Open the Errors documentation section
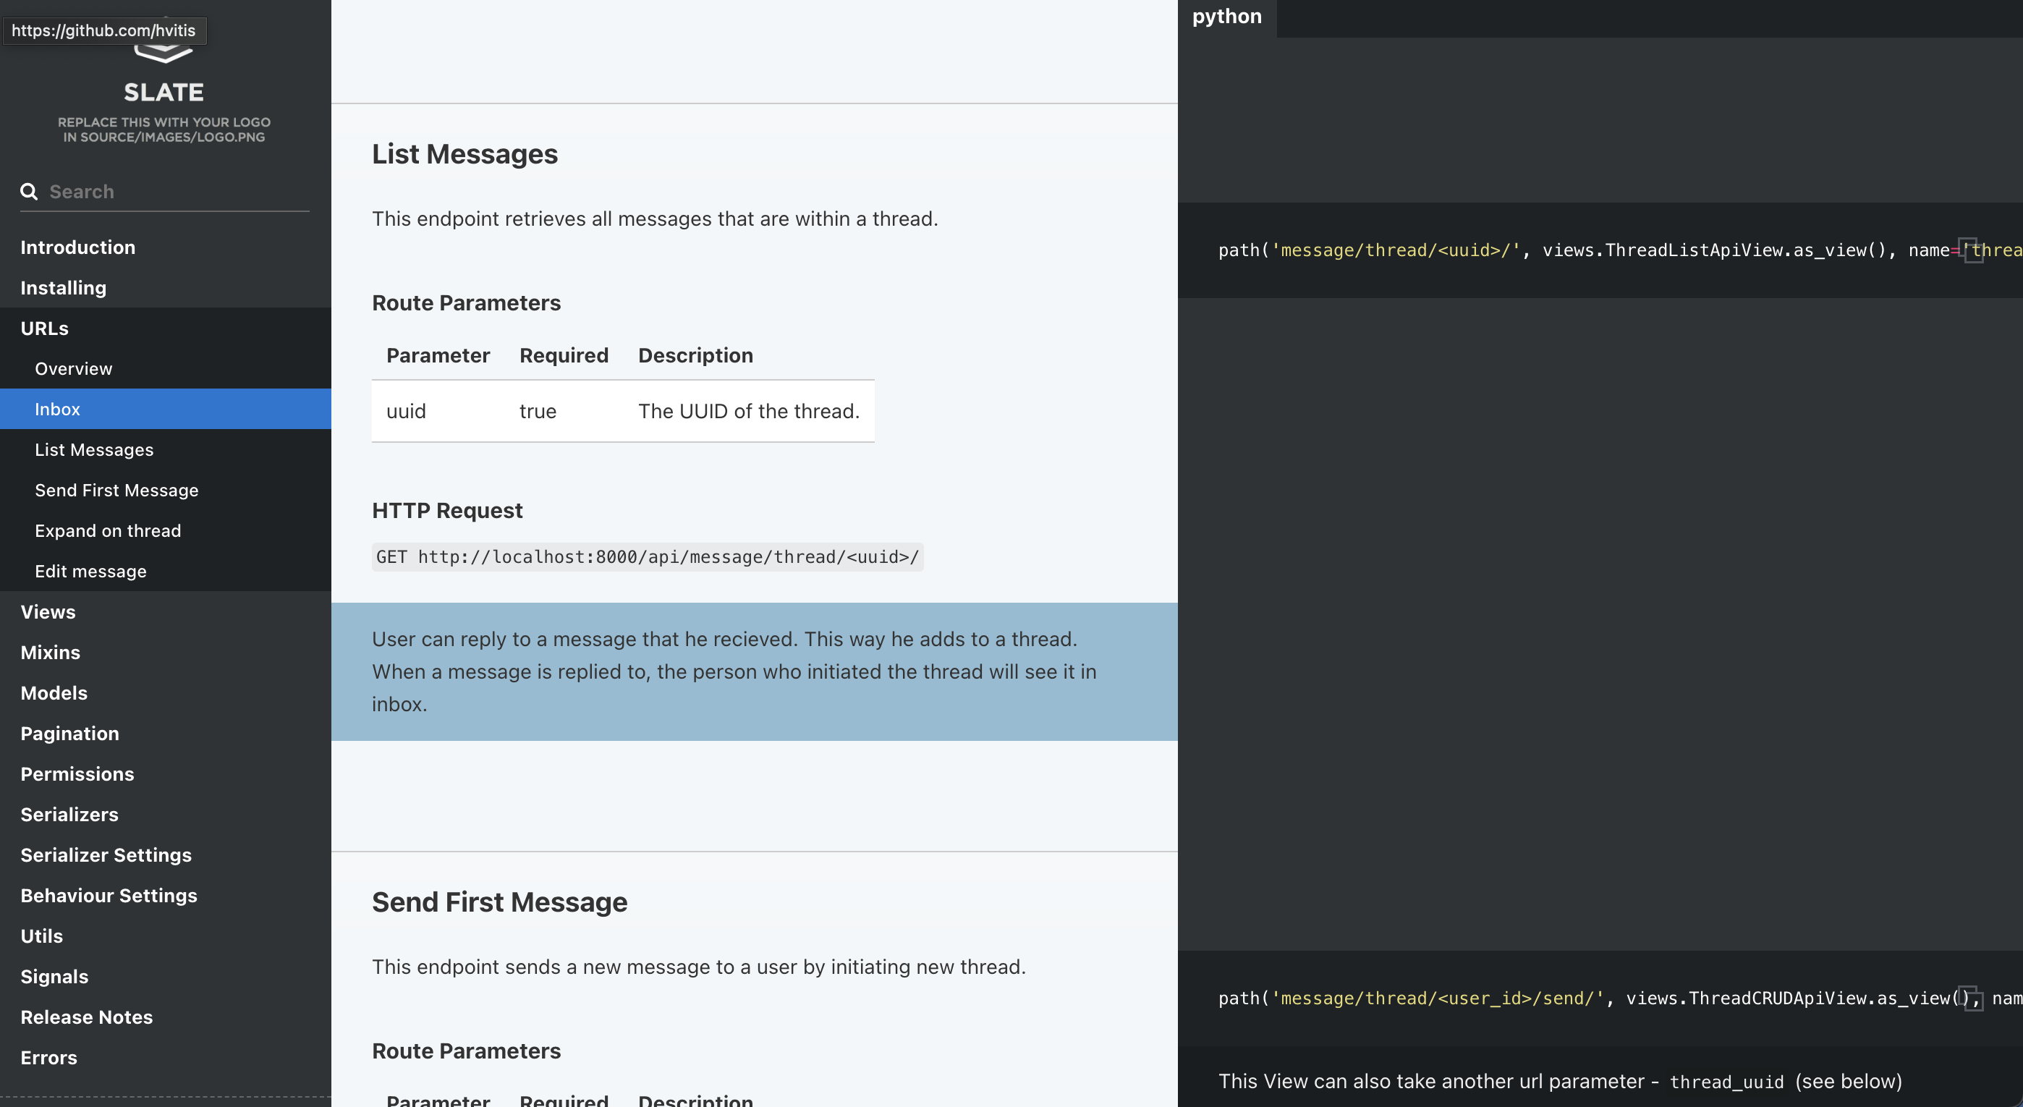This screenshot has height=1107, width=2023. 48,1058
